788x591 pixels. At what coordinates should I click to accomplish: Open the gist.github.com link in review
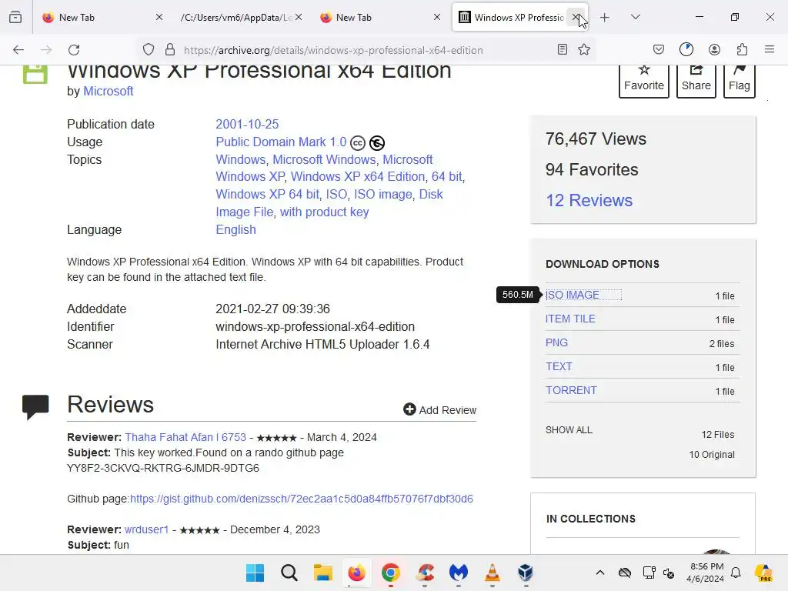302,499
